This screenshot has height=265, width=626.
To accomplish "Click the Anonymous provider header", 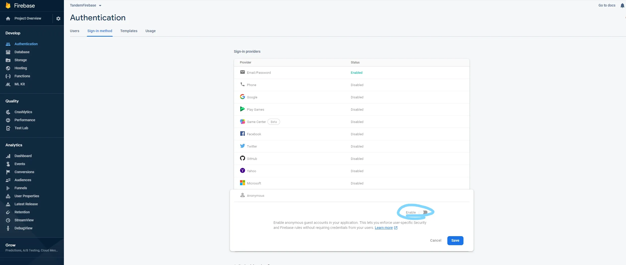I will point(351,195).
